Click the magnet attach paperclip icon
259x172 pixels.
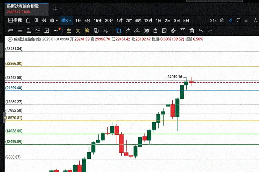coord(173,31)
